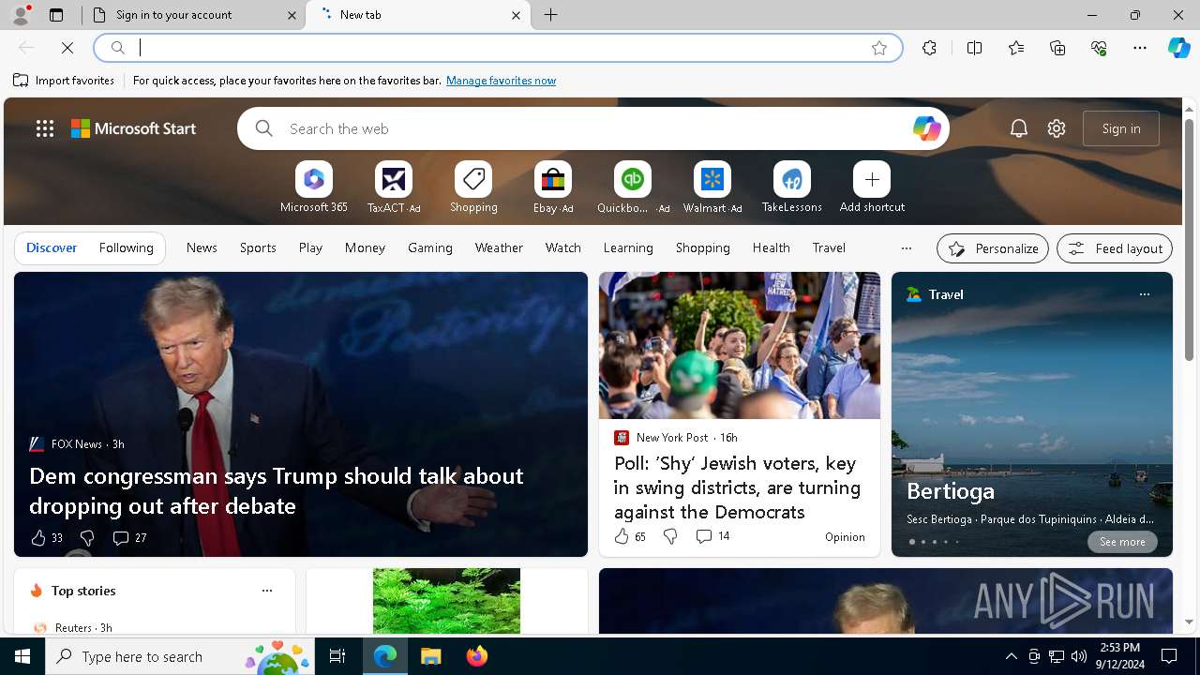Dislike the New York Post poll article

tap(670, 536)
